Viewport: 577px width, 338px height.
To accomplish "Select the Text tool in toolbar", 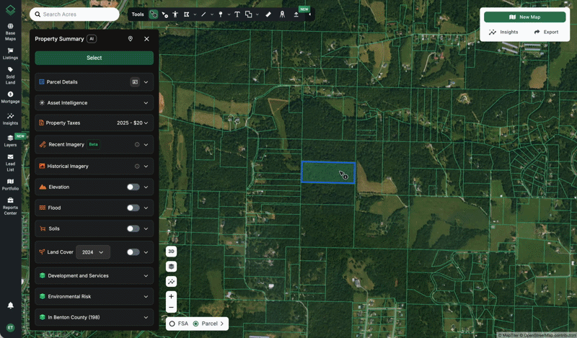I will click(237, 14).
